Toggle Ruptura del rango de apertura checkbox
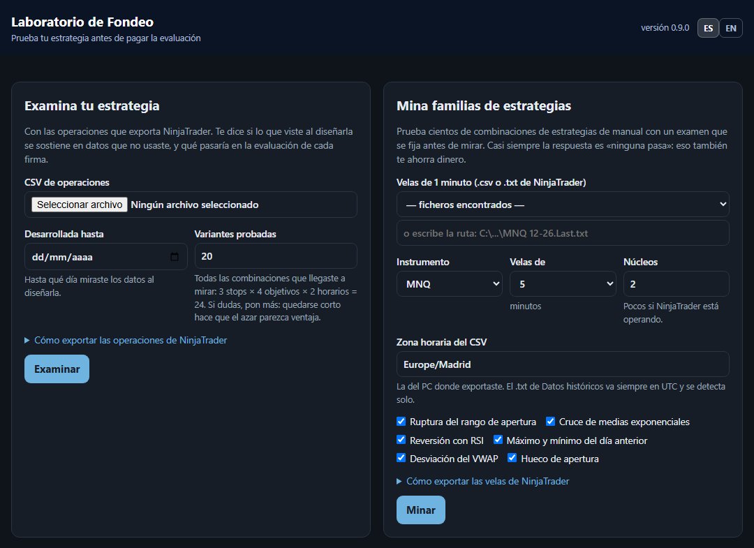 [401, 422]
